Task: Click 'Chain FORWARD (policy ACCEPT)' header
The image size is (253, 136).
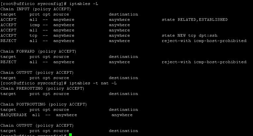Action: pos(38,51)
